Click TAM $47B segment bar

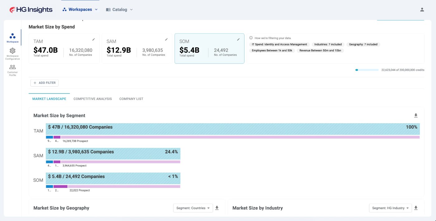point(233,129)
